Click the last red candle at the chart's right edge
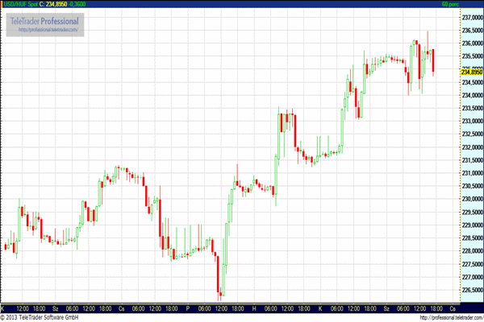The width and height of the screenshot is (484, 322). pos(433,62)
